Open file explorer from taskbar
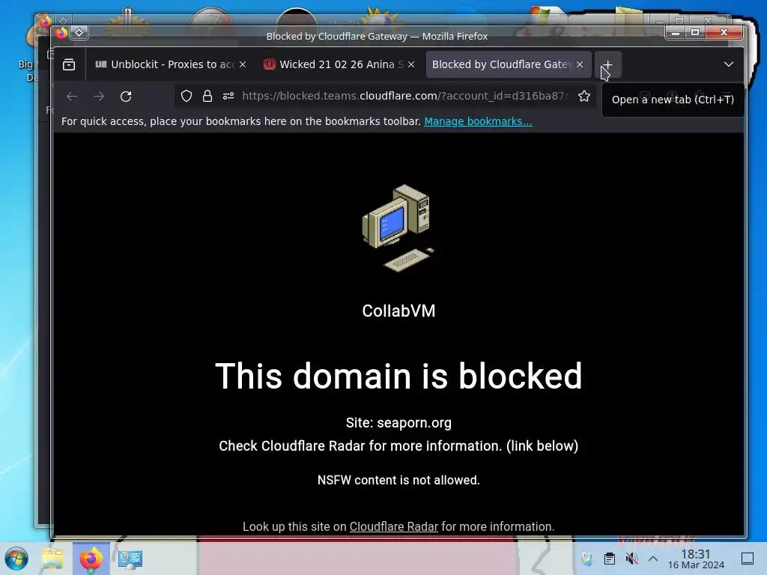Image resolution: width=767 pixels, height=575 pixels. click(53, 559)
